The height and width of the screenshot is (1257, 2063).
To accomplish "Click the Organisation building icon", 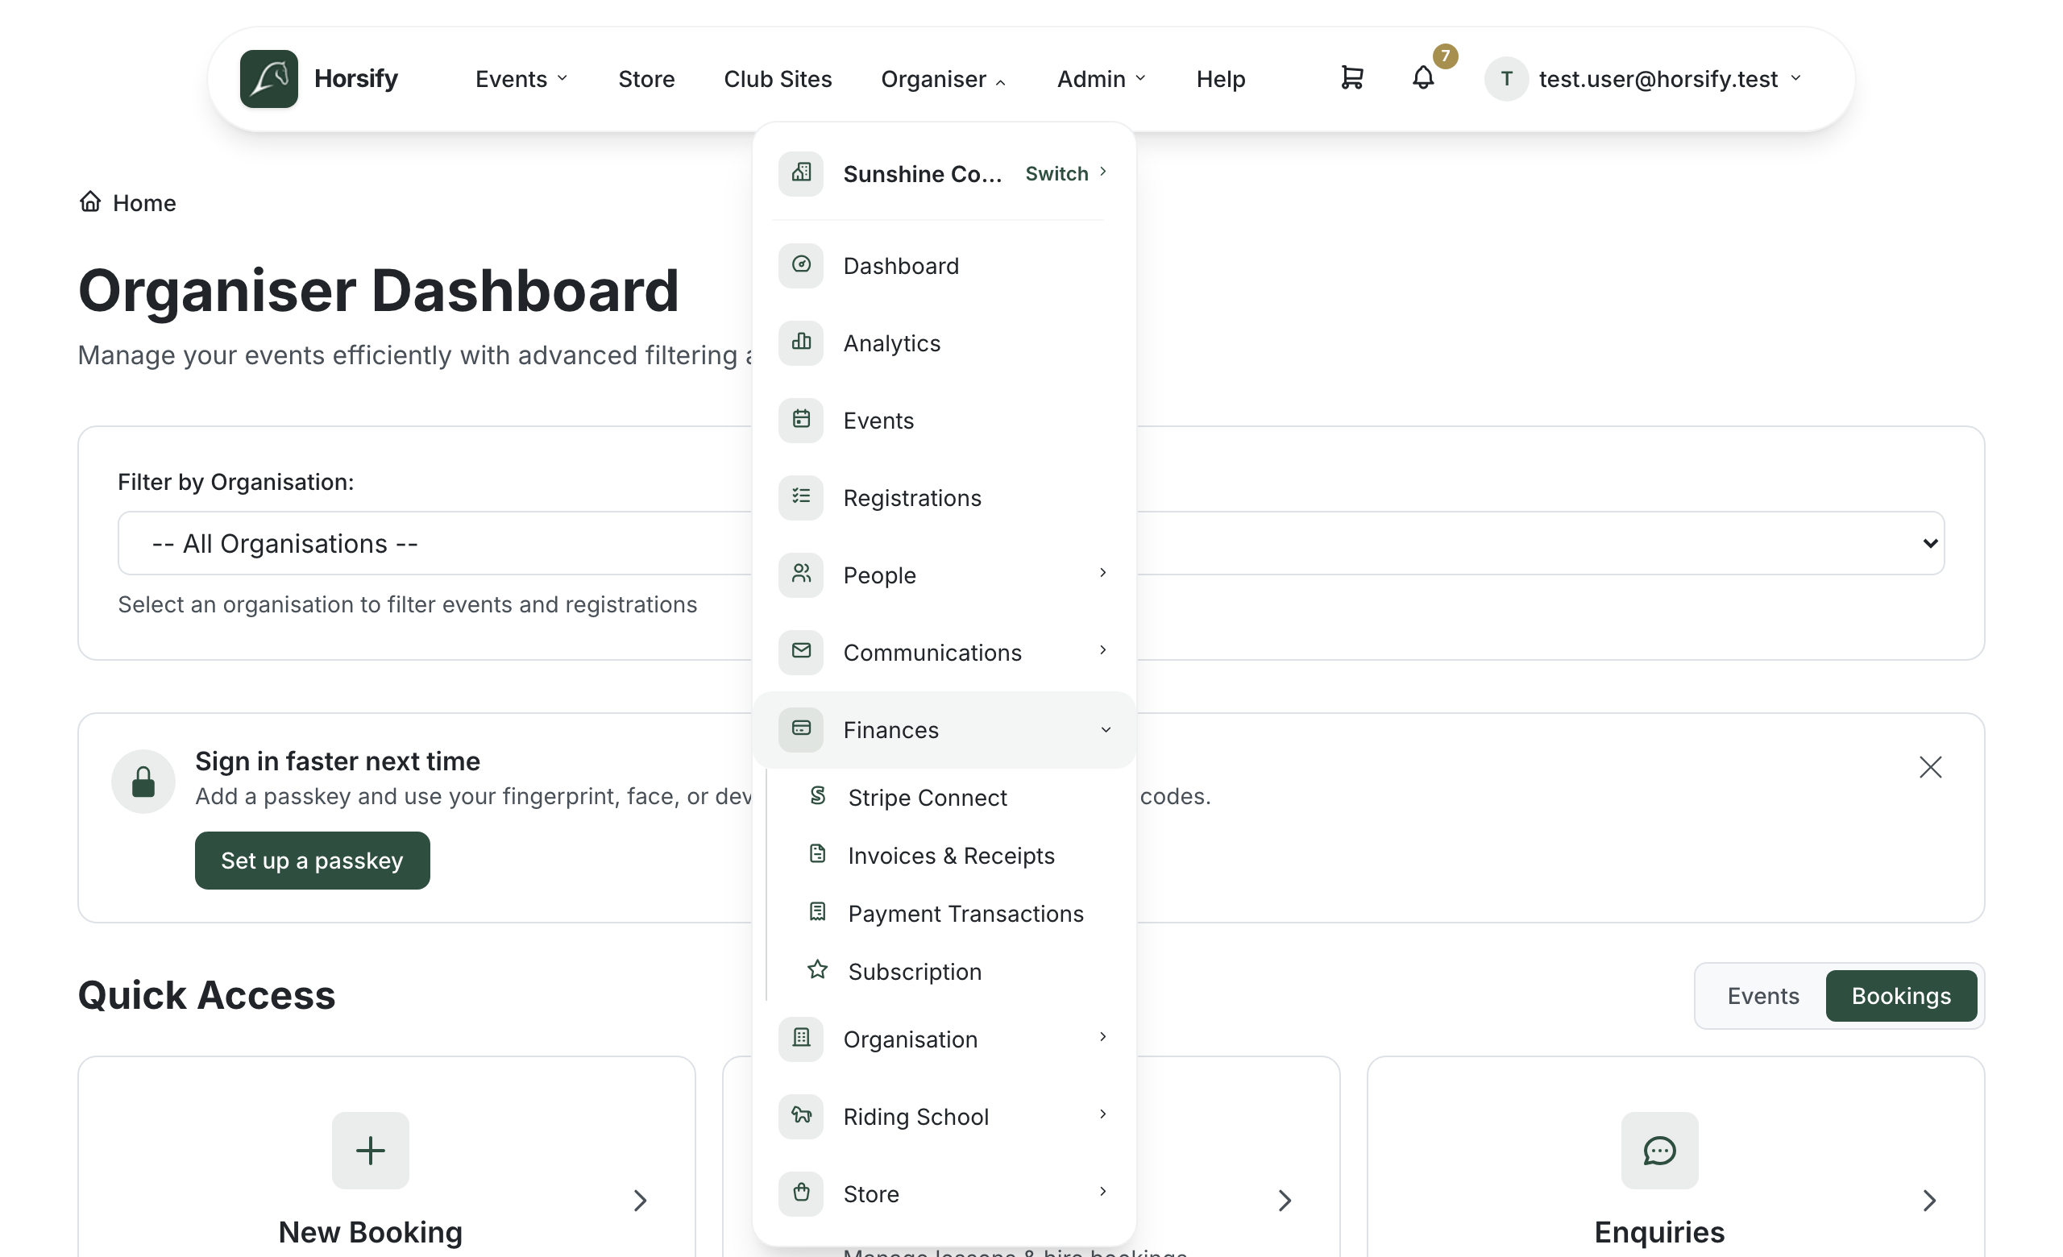I will pos(801,1039).
